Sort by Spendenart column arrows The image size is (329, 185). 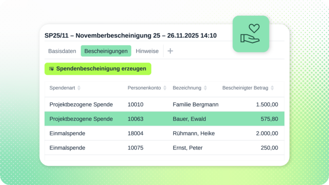79,88
